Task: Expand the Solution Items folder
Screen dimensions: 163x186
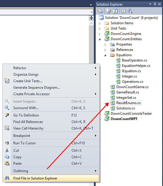Action: point(100,23)
